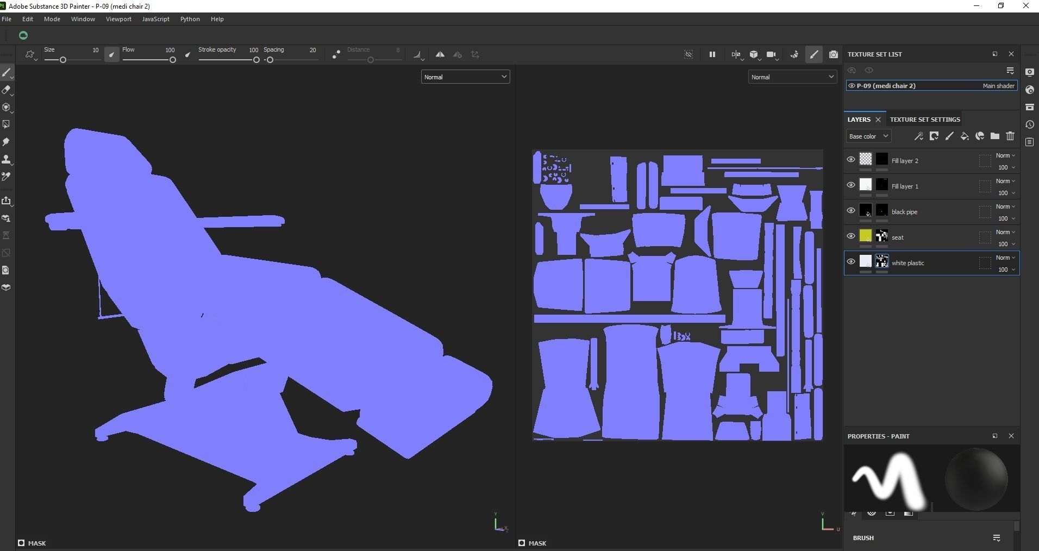This screenshot has width=1039, height=551.
Task: Open the Log panel icon
Action: coord(1030,142)
